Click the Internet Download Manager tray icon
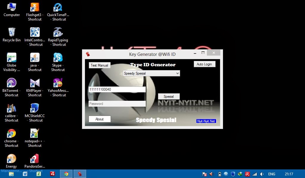Image resolution: width=305 pixels, height=178 pixels. point(240,174)
